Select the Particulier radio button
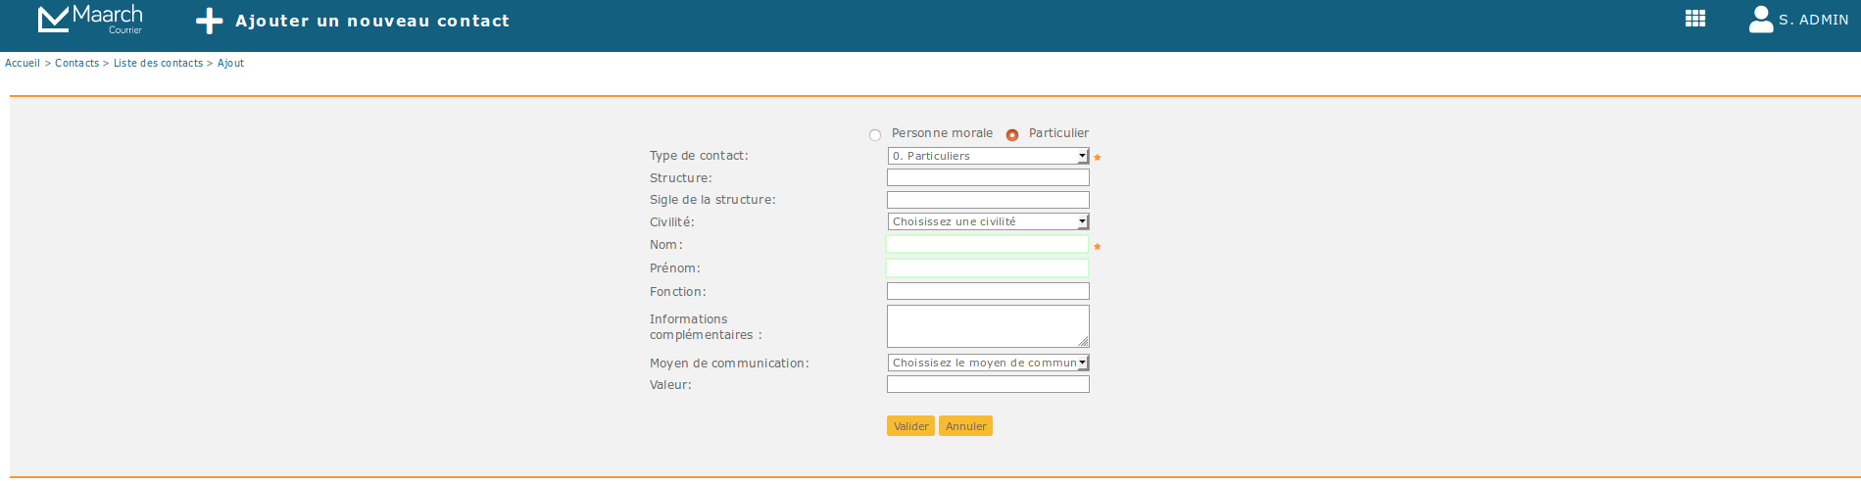 (1012, 135)
